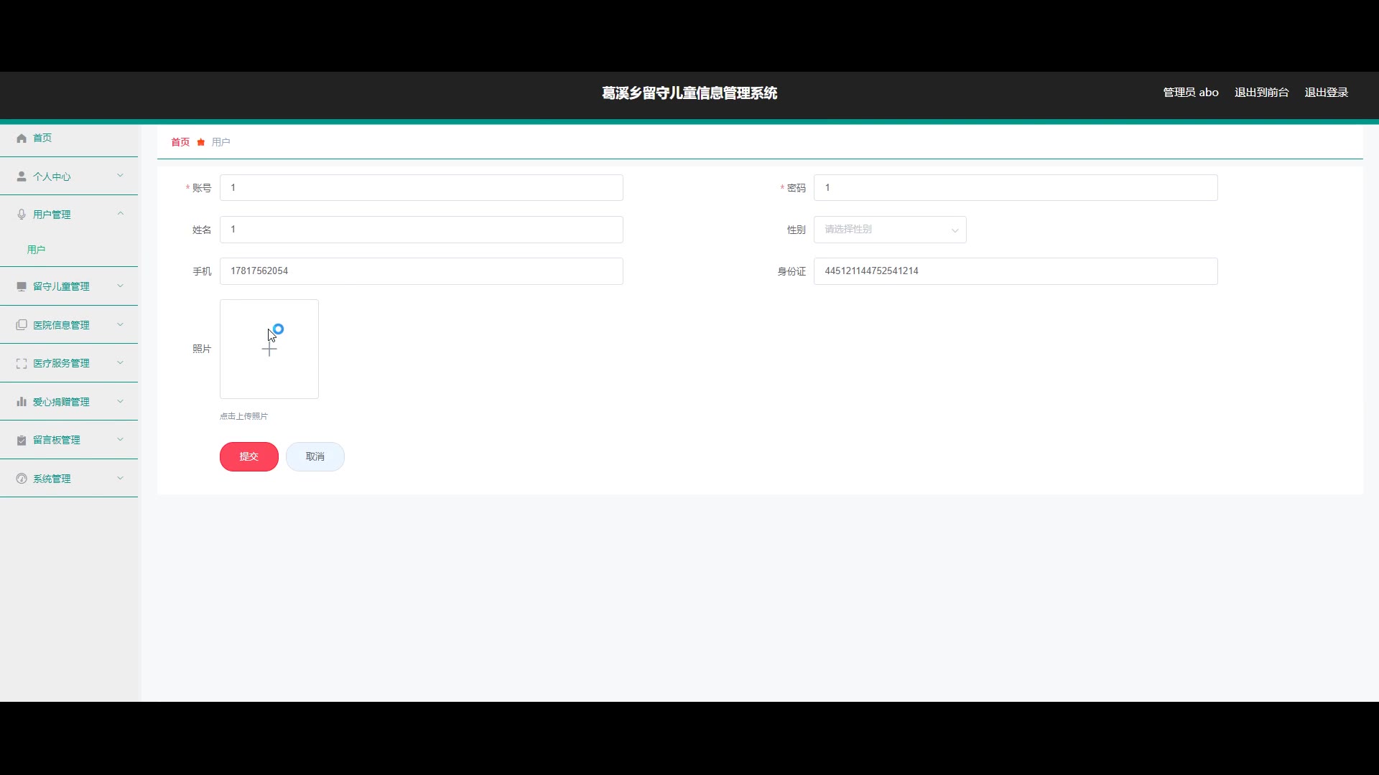Select 留守儿童管理 menu item
Image resolution: width=1379 pixels, height=775 pixels.
click(x=69, y=286)
